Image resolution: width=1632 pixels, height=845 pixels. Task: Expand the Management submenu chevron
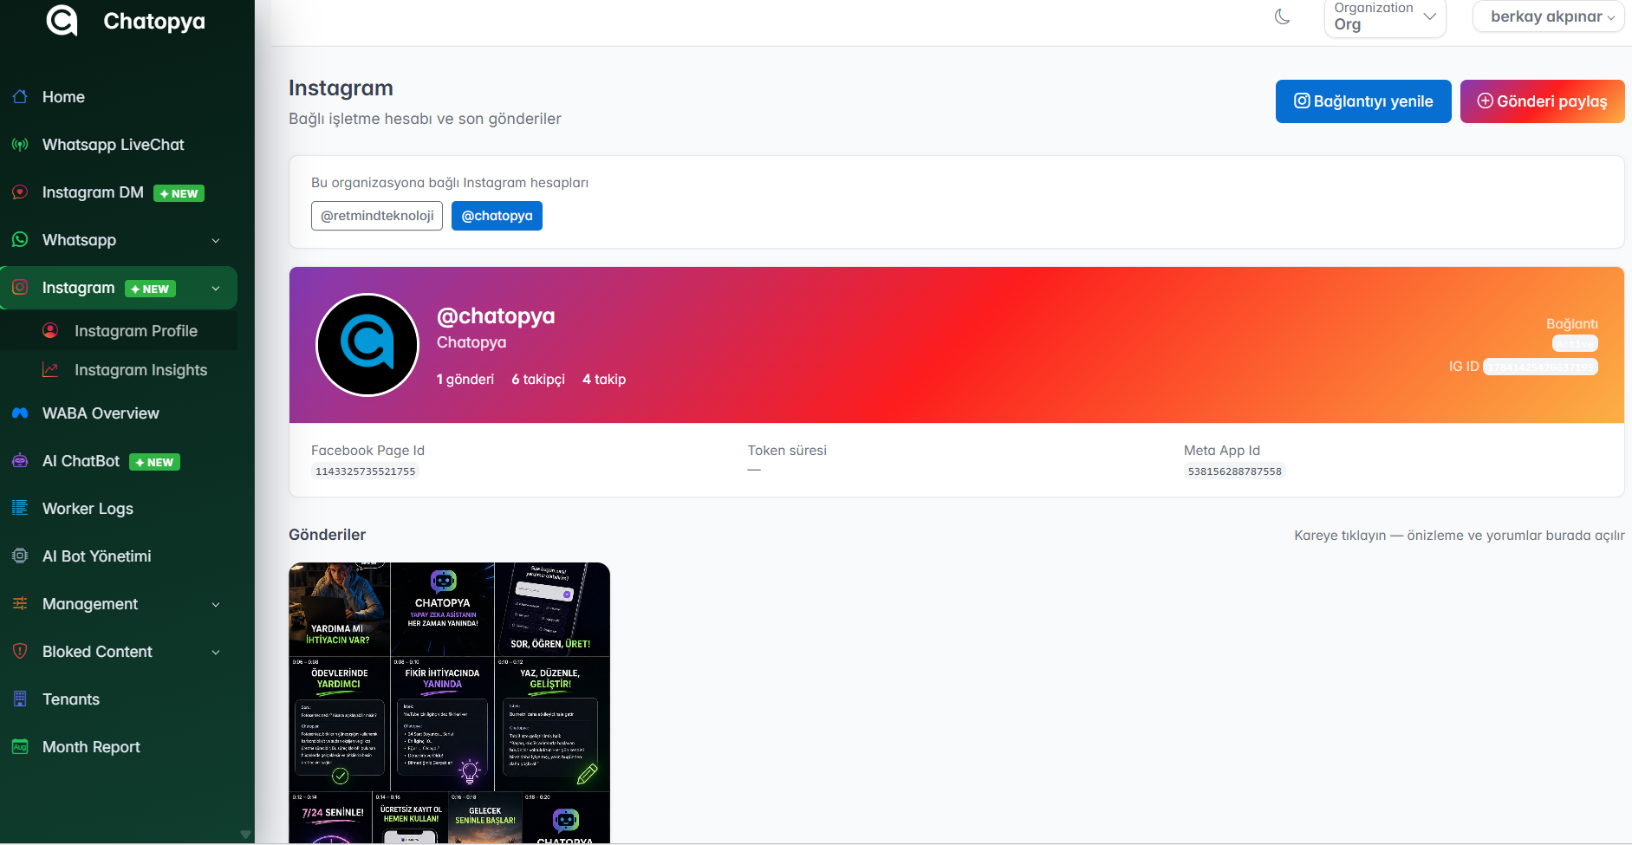[x=216, y=604]
